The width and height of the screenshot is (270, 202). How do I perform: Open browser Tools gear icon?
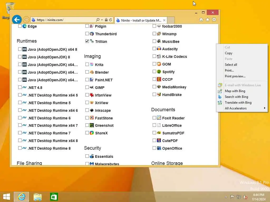[214, 20]
